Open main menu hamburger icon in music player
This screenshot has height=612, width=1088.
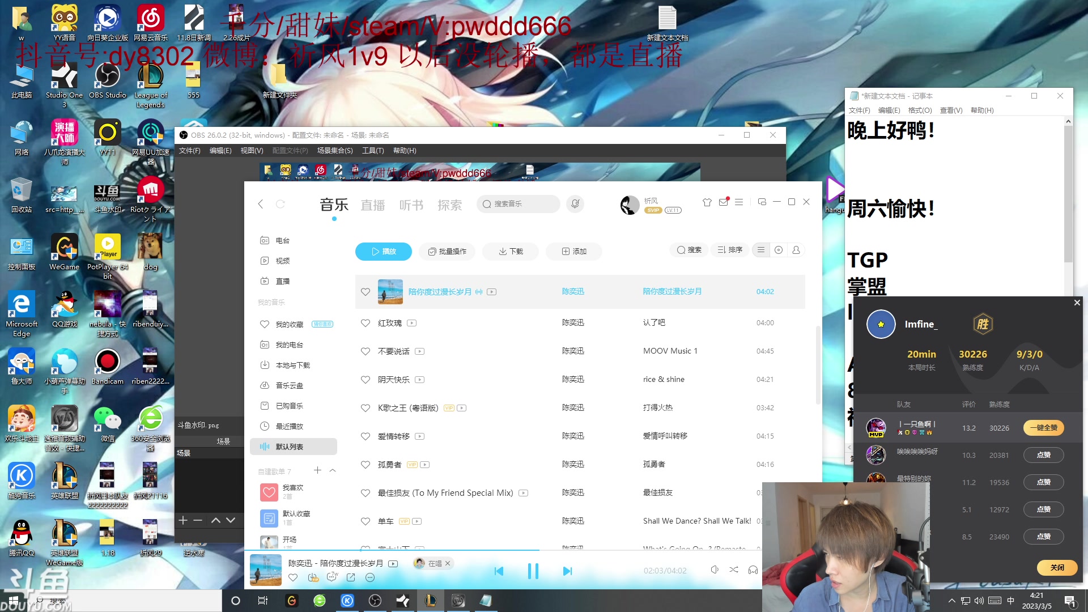[739, 202]
